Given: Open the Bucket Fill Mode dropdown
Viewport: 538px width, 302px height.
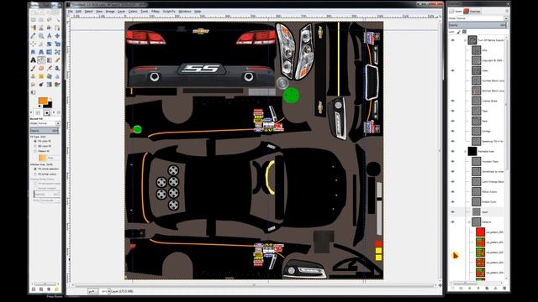Looking at the screenshot, I should pyautogui.click(x=45, y=123).
